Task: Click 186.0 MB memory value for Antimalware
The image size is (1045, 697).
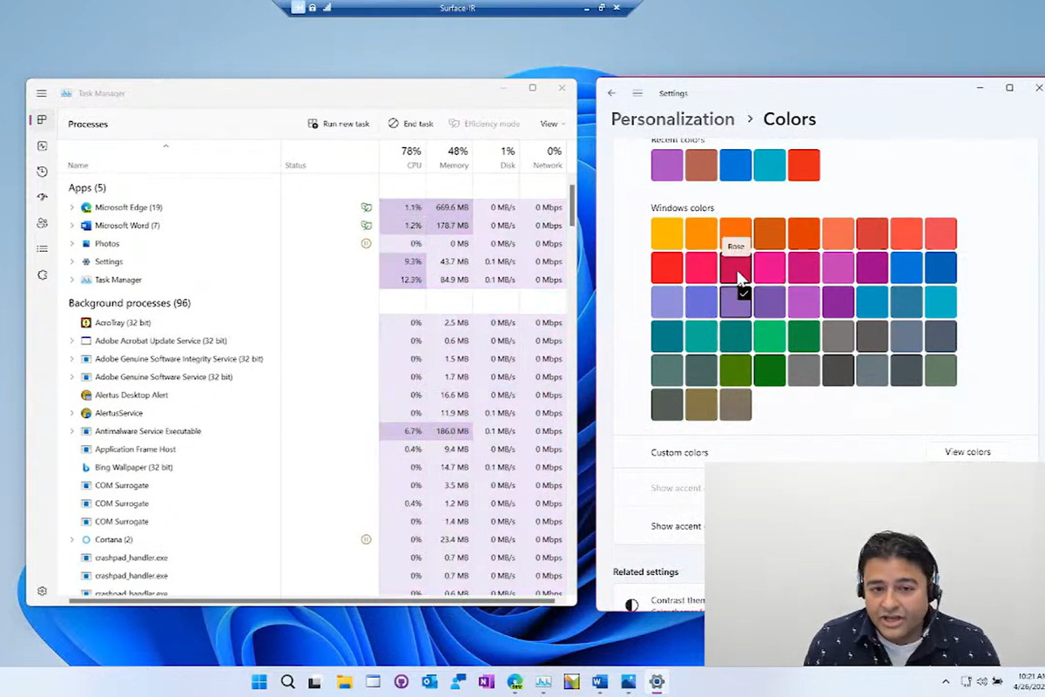Action: tap(449, 431)
